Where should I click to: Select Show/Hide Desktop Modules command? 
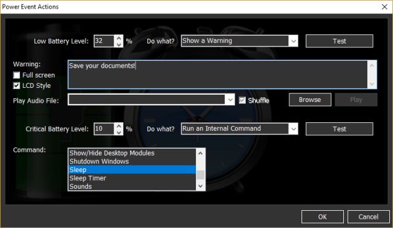tap(132, 153)
